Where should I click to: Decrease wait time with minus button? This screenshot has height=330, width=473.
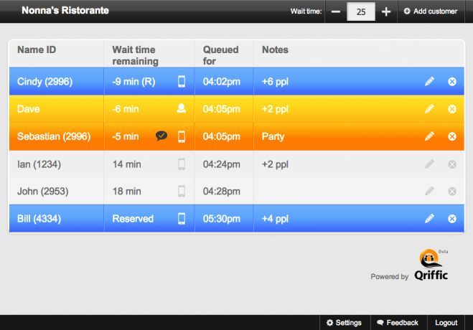[x=336, y=11]
